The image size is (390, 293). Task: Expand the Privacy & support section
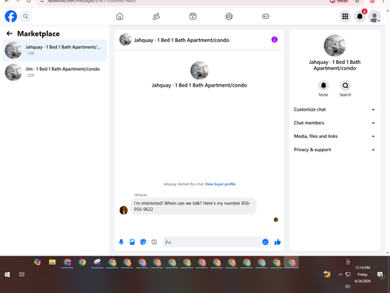pyautogui.click(x=335, y=150)
